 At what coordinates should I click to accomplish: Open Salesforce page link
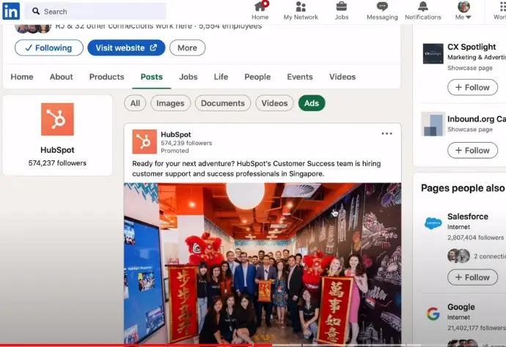[468, 217]
